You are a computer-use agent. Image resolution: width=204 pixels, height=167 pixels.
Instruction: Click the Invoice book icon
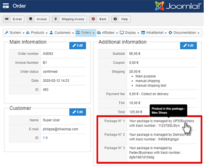pos(31,19)
